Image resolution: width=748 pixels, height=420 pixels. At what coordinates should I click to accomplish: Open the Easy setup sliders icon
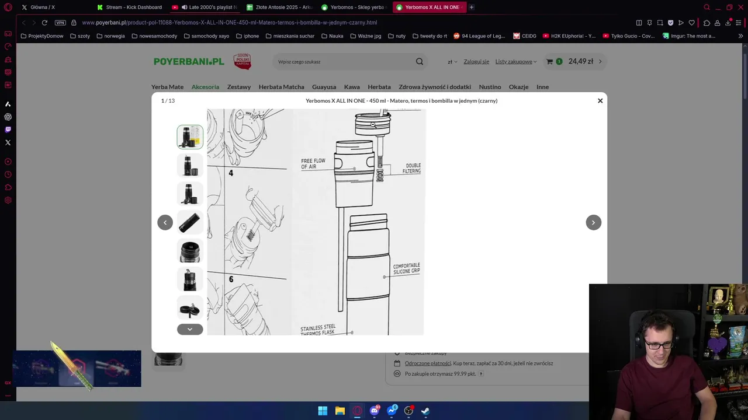point(739,23)
